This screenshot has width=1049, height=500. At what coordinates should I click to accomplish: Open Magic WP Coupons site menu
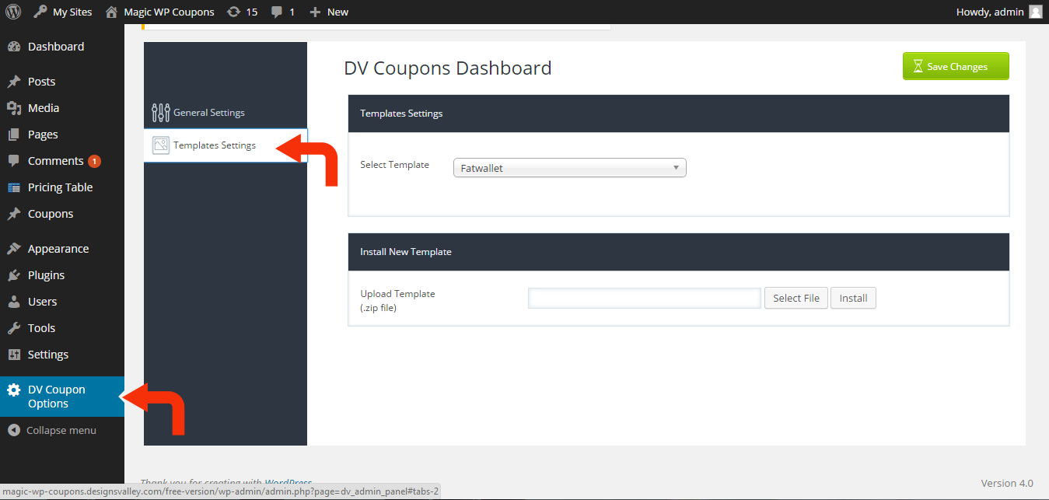pyautogui.click(x=159, y=12)
